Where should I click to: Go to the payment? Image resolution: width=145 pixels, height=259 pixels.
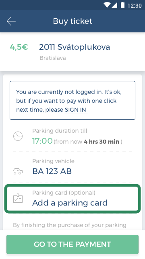point(72,244)
